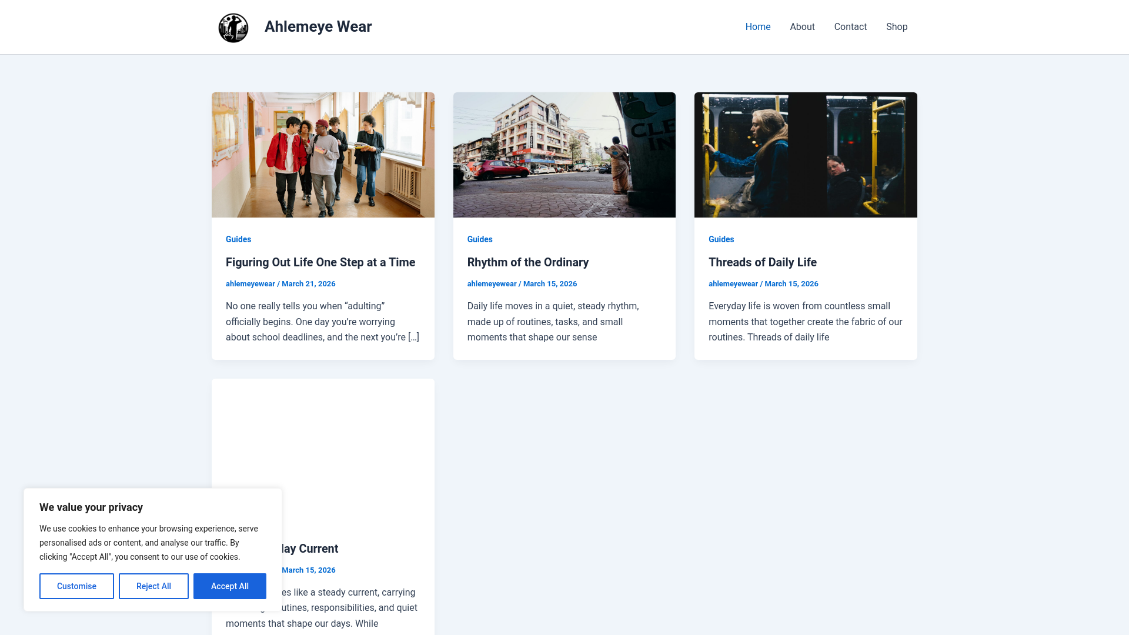Open the post title ending in 'lay Current'
The image size is (1129, 635).
[310, 549]
